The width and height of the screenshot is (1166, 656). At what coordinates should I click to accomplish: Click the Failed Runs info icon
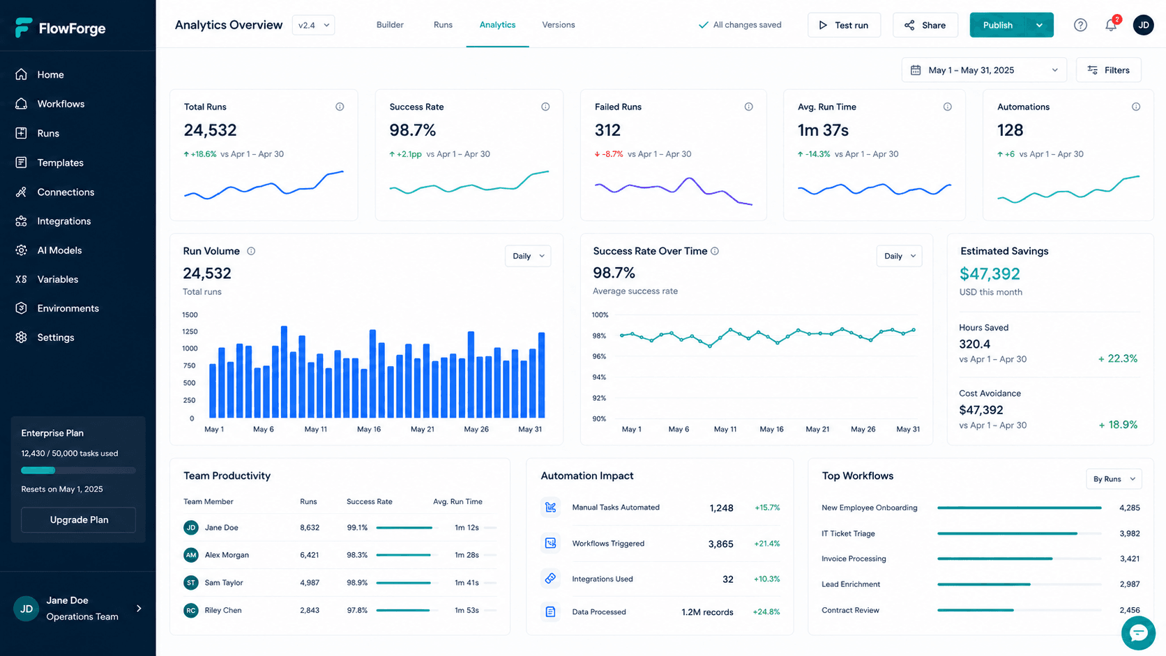click(x=748, y=107)
